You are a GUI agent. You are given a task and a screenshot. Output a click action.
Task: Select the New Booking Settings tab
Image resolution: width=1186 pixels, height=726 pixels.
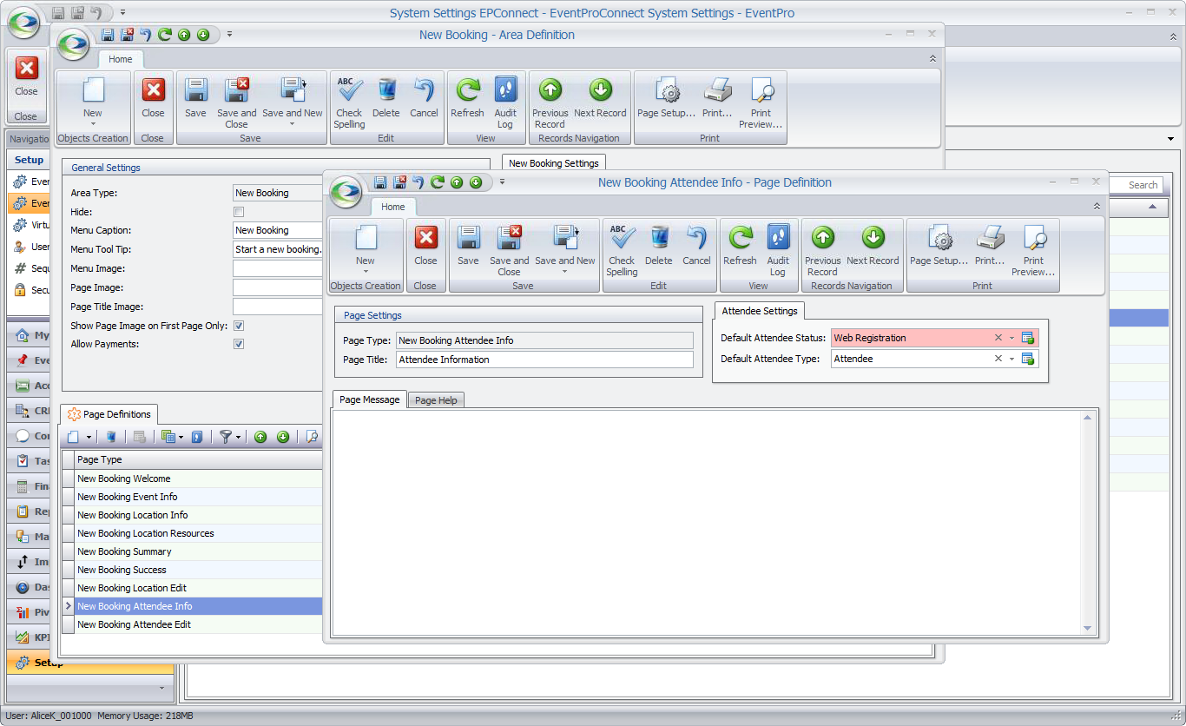(x=554, y=162)
